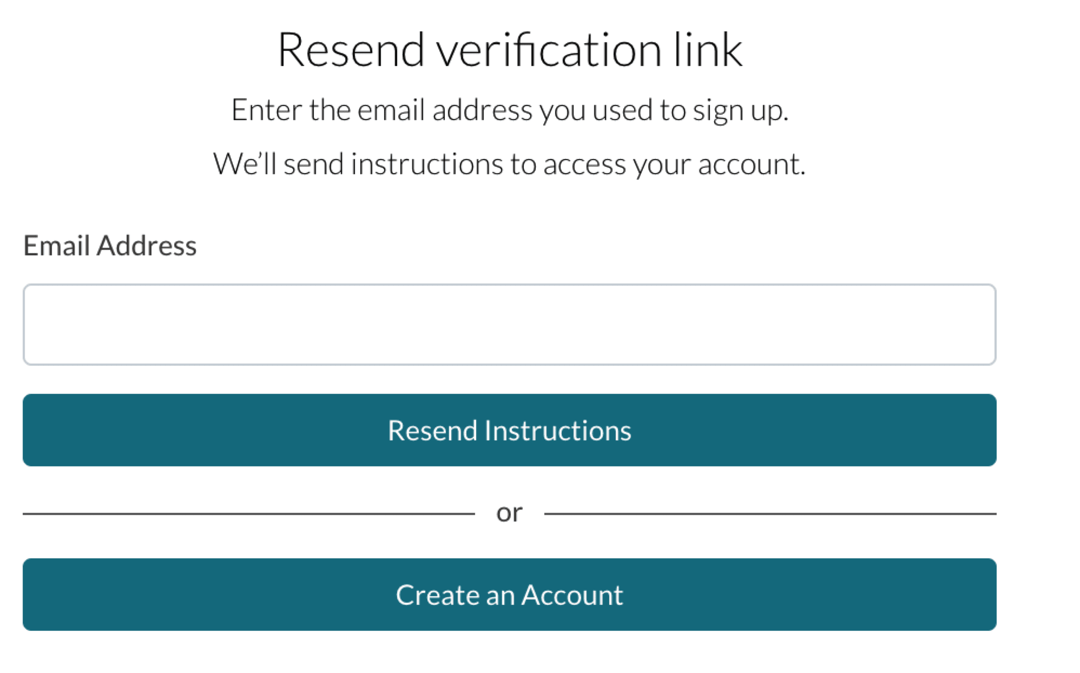
Task: Click the "or" divider text
Action: pyautogui.click(x=509, y=513)
